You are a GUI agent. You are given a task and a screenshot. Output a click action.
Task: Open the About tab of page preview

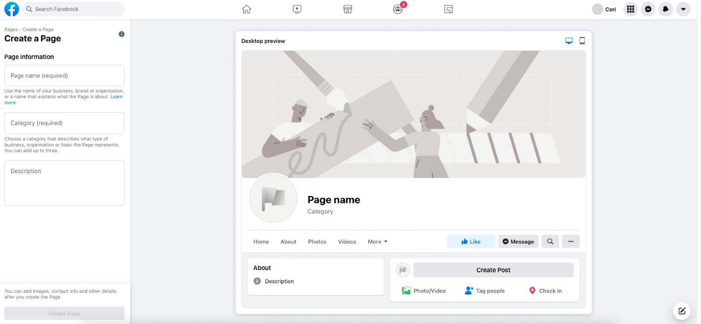[288, 242]
